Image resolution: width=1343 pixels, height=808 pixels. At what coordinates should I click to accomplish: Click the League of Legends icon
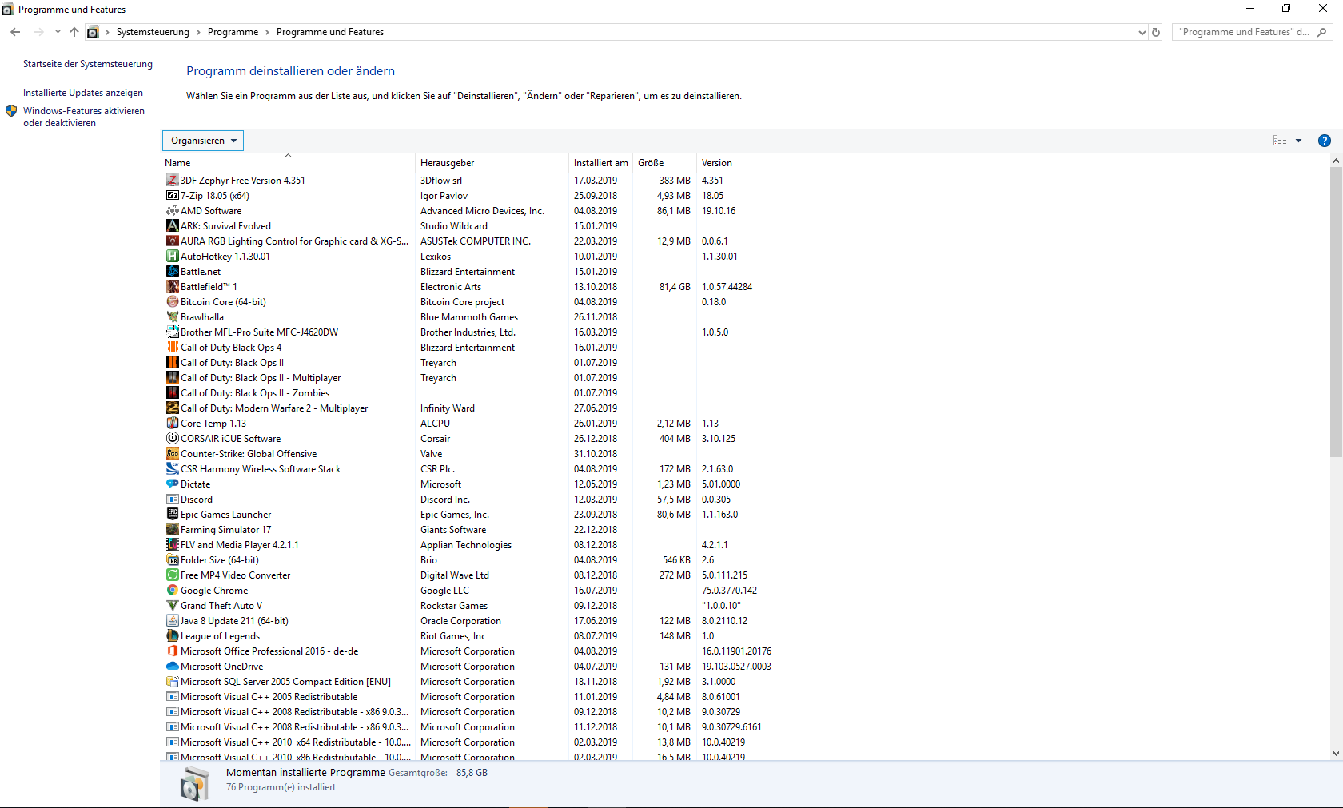(x=172, y=636)
